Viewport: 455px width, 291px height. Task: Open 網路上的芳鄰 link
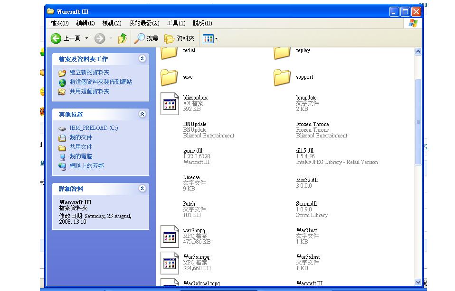coord(86,166)
